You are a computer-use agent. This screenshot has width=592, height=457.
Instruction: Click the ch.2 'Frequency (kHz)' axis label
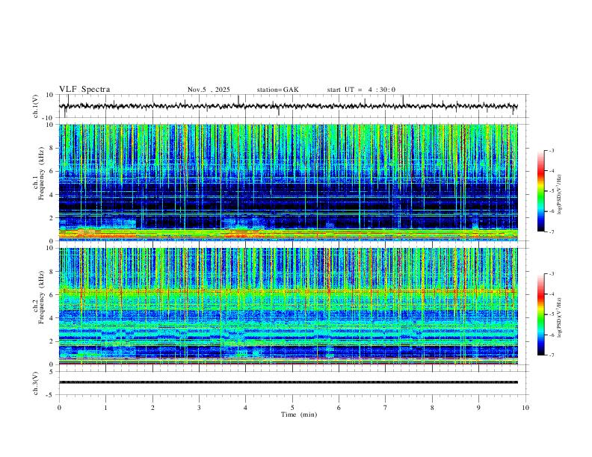click(x=41, y=297)
